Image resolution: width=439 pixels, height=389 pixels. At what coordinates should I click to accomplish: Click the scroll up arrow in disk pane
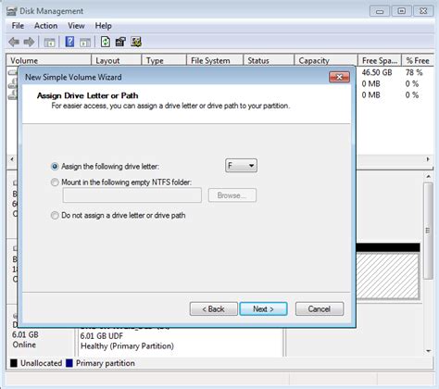[428, 176]
